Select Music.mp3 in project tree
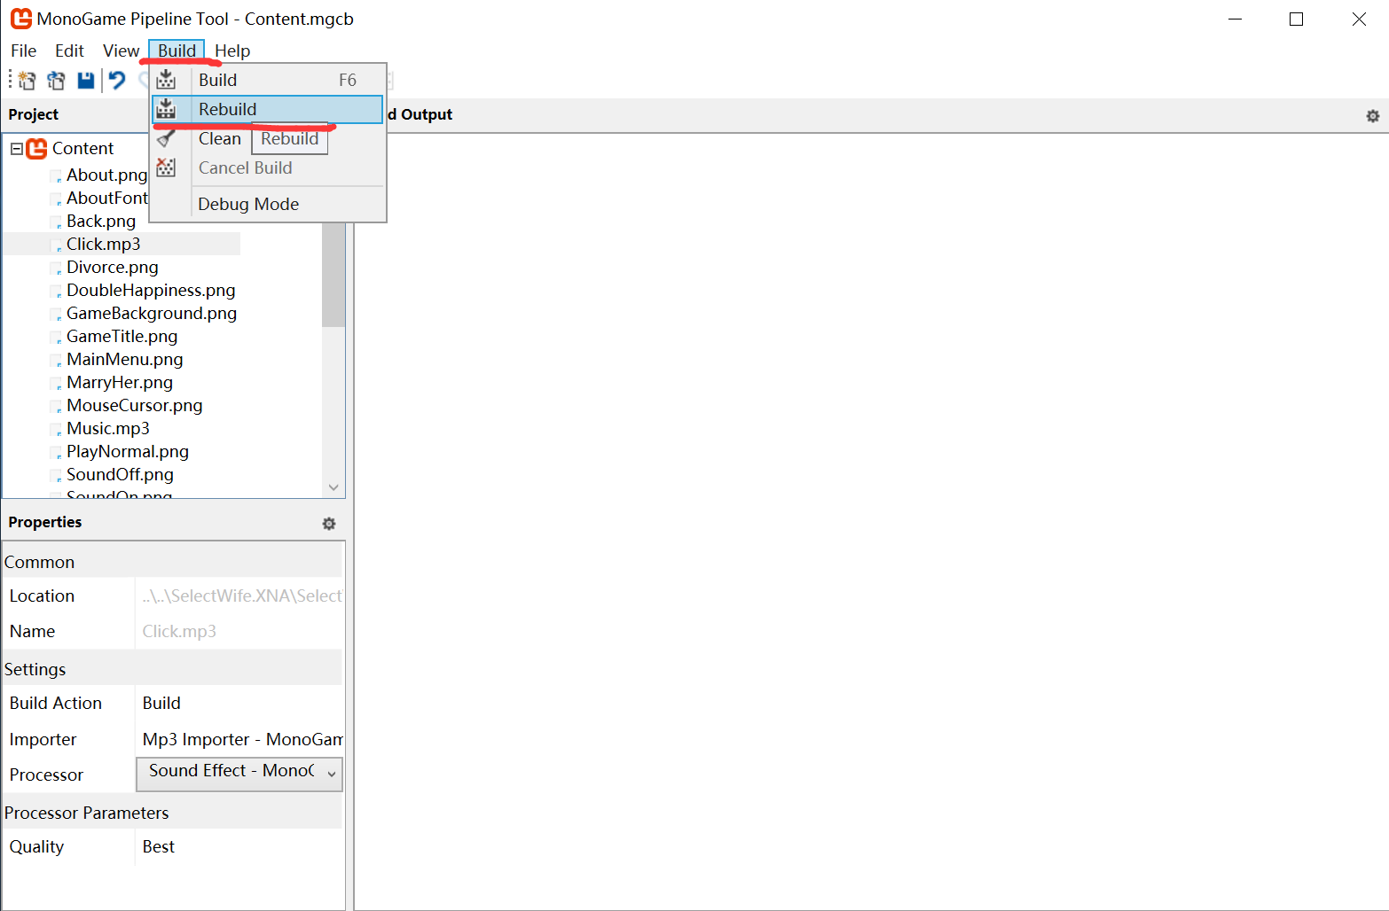The image size is (1389, 911). (108, 428)
